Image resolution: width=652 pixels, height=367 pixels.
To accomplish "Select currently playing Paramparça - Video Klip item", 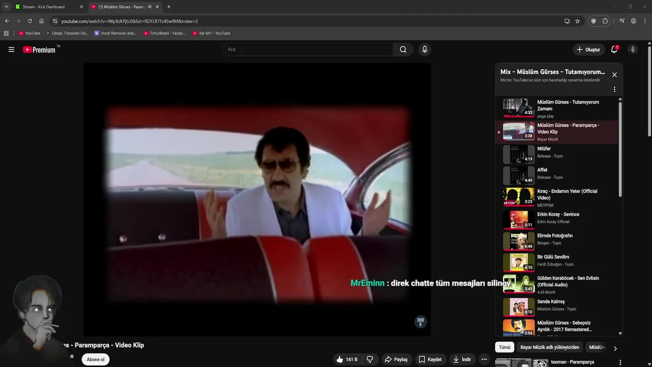I will coord(558,131).
